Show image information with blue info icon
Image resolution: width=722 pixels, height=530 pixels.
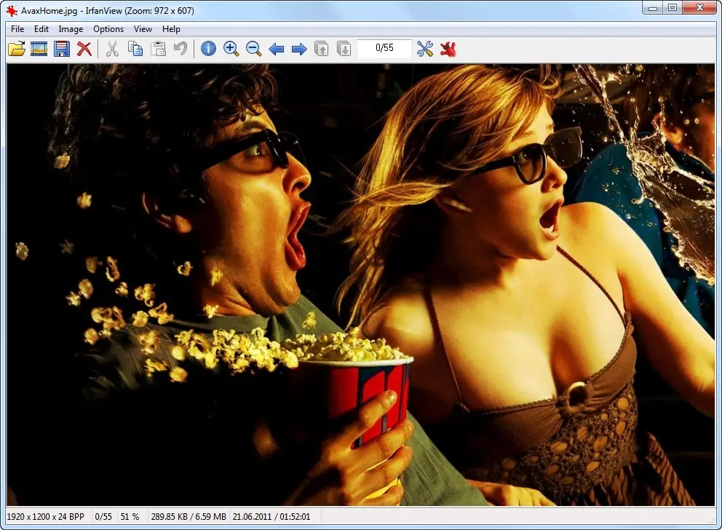tap(208, 49)
